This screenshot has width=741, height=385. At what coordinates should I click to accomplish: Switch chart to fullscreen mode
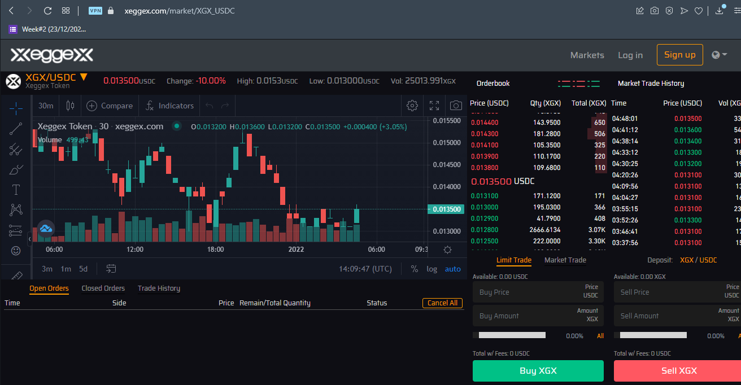point(434,106)
